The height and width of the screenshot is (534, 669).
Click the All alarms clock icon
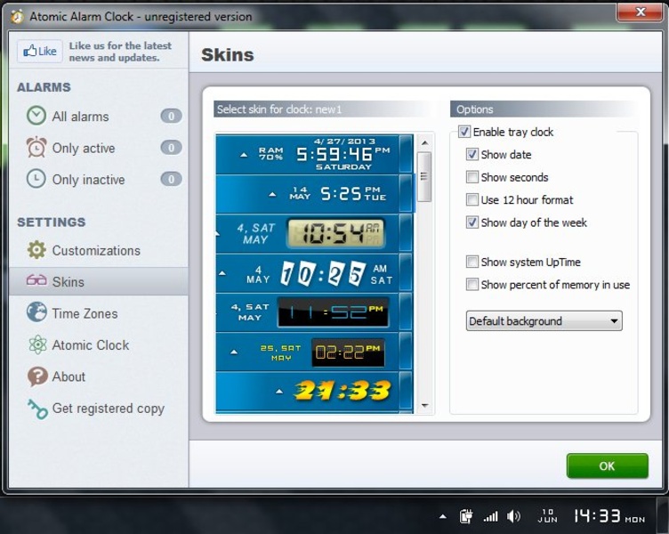[x=36, y=116]
